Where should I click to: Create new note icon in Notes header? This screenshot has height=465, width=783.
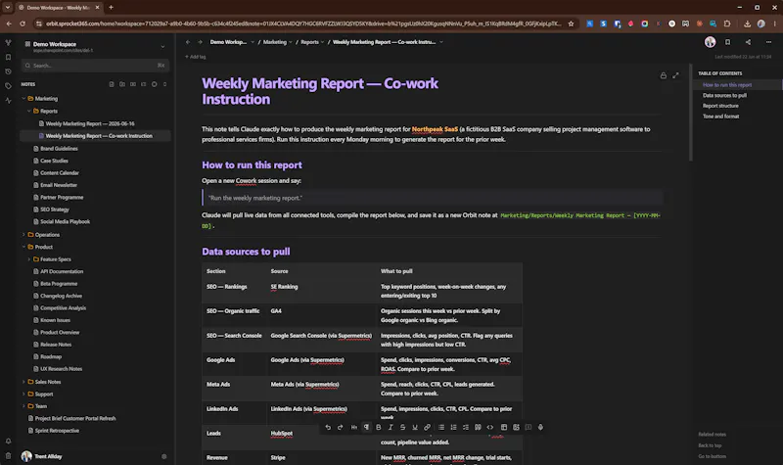tap(112, 84)
